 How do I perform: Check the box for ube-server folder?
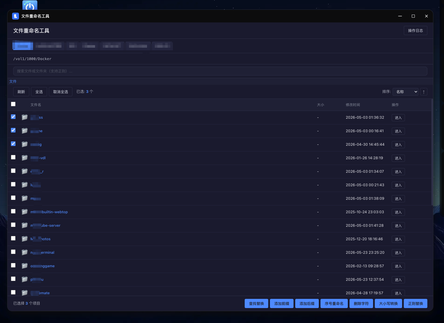click(13, 225)
